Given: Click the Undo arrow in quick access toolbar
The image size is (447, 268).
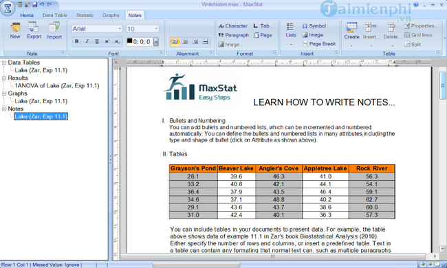Looking at the screenshot, I should point(42,4).
